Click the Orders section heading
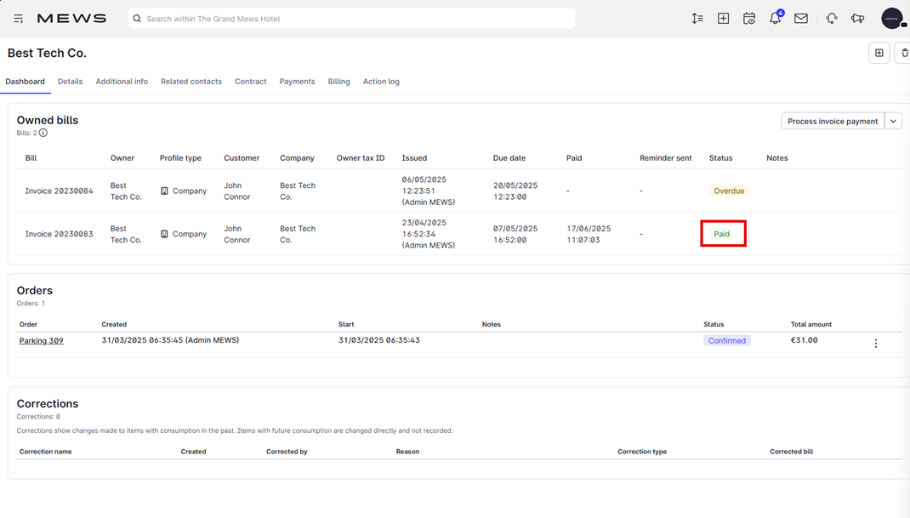The width and height of the screenshot is (910, 518). pyautogui.click(x=34, y=290)
